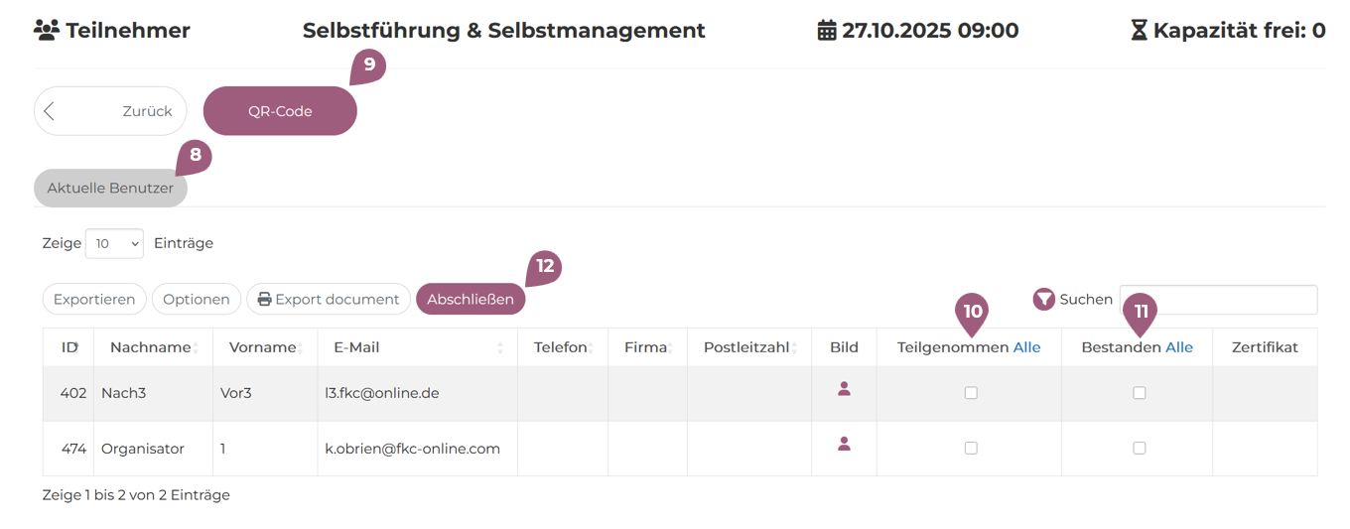Mark Organisator as Teilgenommen
This screenshot has width=1350, height=529.
tap(971, 449)
